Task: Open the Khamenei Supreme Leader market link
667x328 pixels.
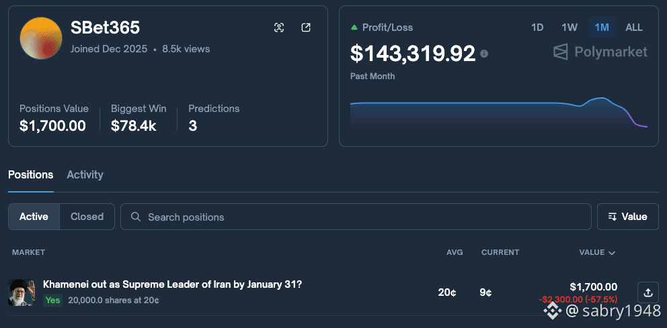Action: coord(172,284)
